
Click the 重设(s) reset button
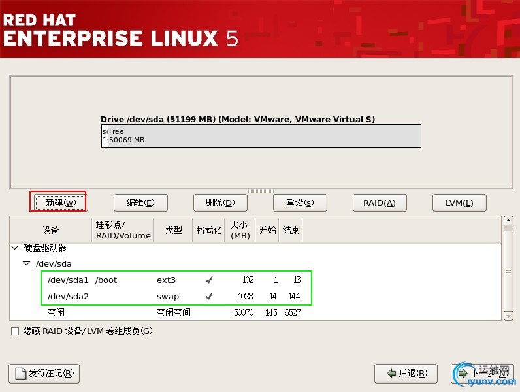(x=300, y=203)
